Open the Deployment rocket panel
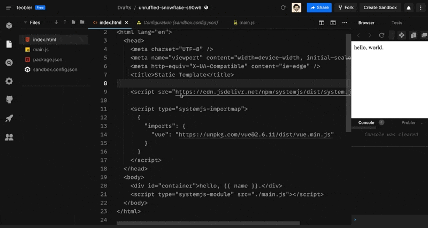 [x=9, y=118]
